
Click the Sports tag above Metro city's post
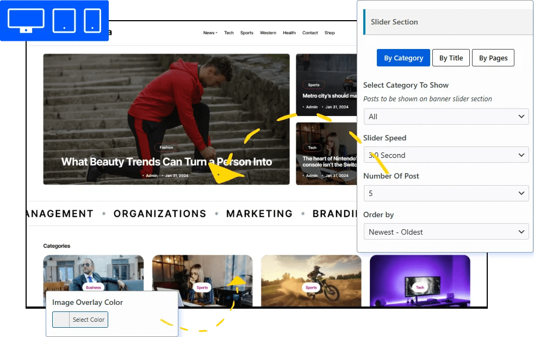point(314,85)
